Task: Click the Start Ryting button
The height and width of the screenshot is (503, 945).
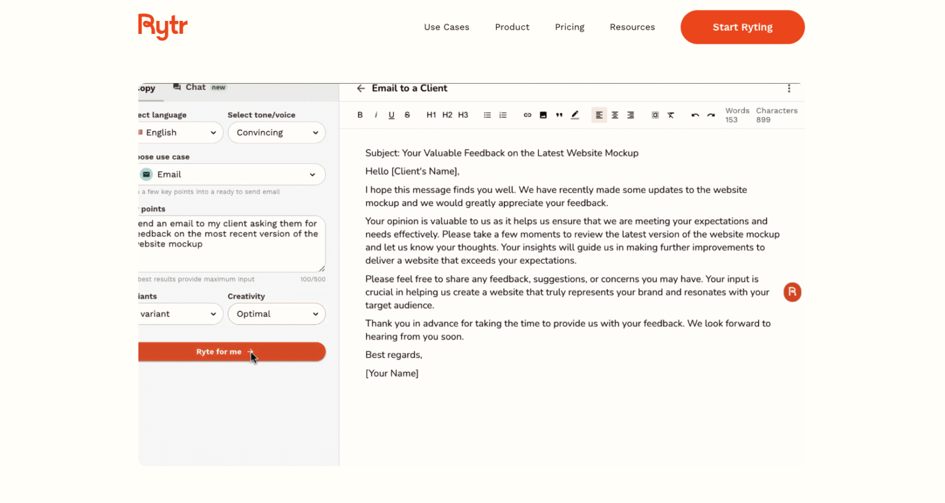Action: [x=742, y=27]
